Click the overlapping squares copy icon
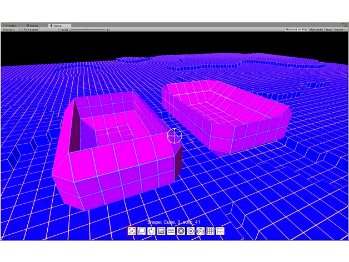 tap(142, 231)
